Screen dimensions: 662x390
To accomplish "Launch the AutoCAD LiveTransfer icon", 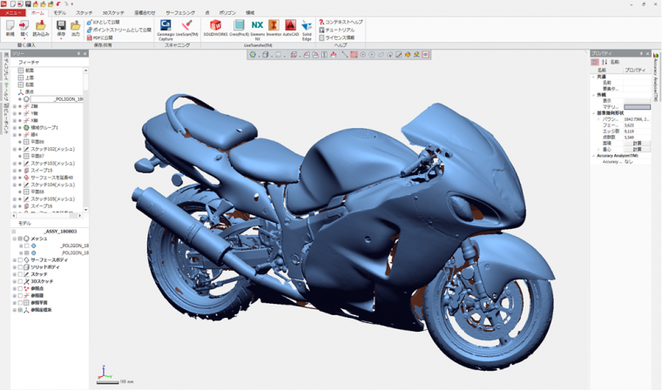I will click(290, 27).
